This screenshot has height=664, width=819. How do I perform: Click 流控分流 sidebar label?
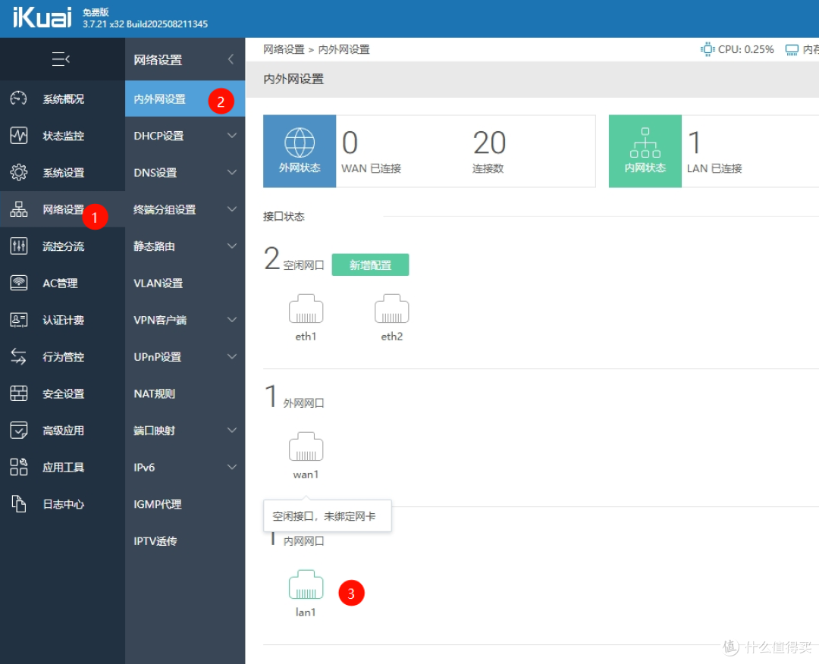click(63, 246)
